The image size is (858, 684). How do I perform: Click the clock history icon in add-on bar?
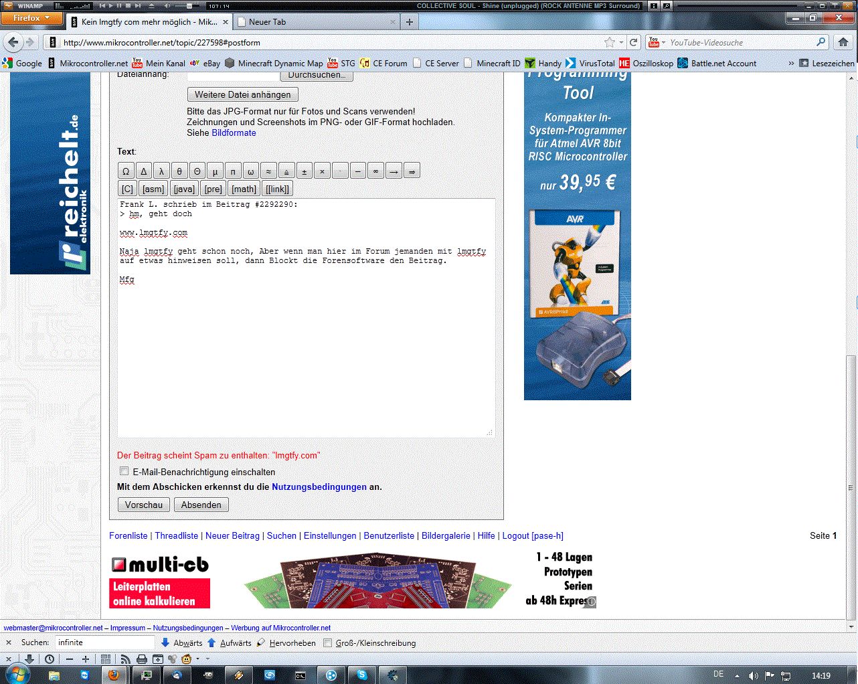tap(50, 659)
